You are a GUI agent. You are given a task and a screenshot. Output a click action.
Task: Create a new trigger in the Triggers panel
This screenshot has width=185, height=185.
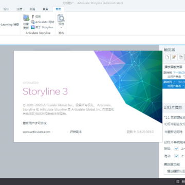167,57
